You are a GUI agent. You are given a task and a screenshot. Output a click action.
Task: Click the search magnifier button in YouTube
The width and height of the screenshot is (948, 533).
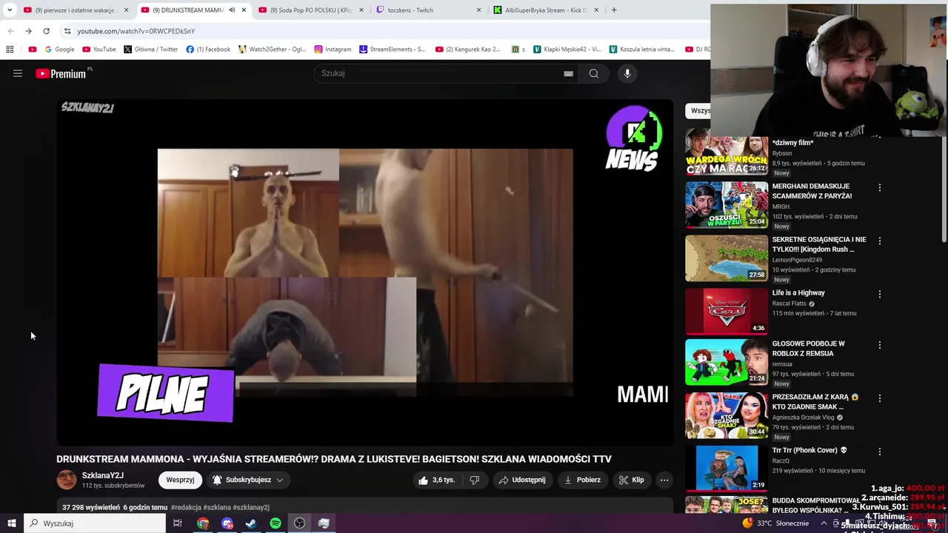(x=594, y=73)
